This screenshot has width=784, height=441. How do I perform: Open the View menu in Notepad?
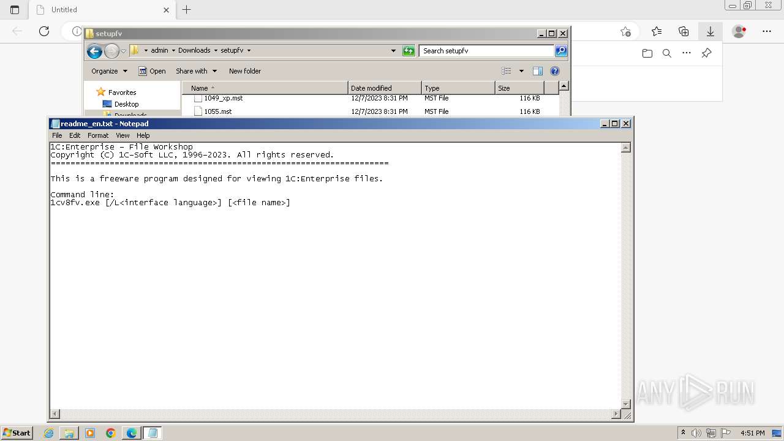123,135
